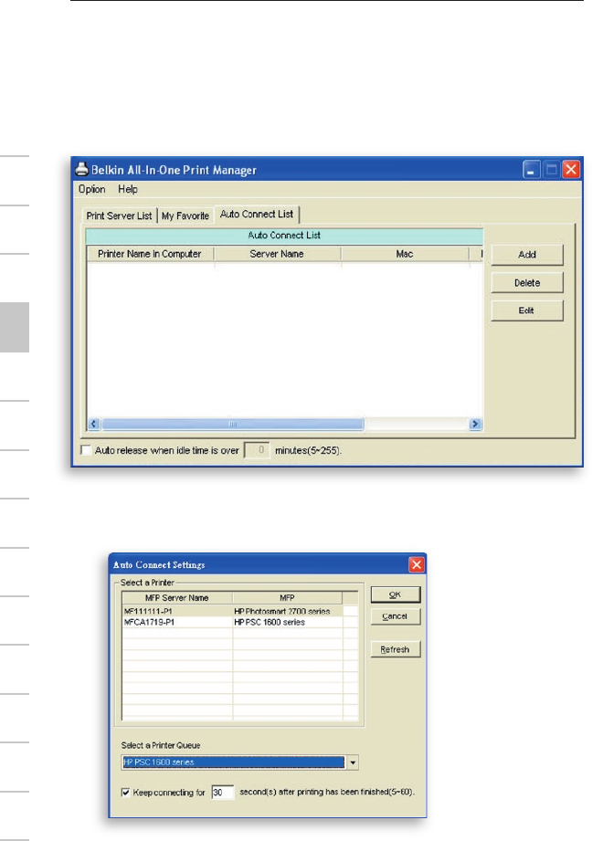This screenshot has height=841, width=592.
Task: Click the horizontal scrollbar right arrow
Action: (x=475, y=425)
